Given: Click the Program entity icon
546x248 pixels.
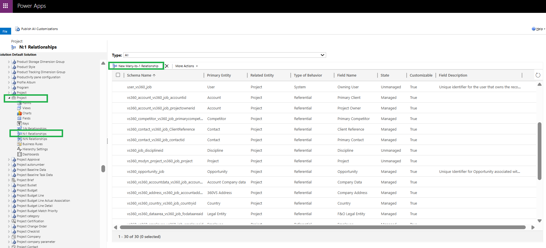Looking at the screenshot, I should [x=14, y=87].
